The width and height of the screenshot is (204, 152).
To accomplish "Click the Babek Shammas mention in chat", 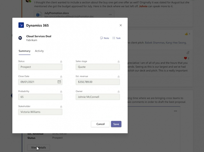I will (x=155, y=43).
